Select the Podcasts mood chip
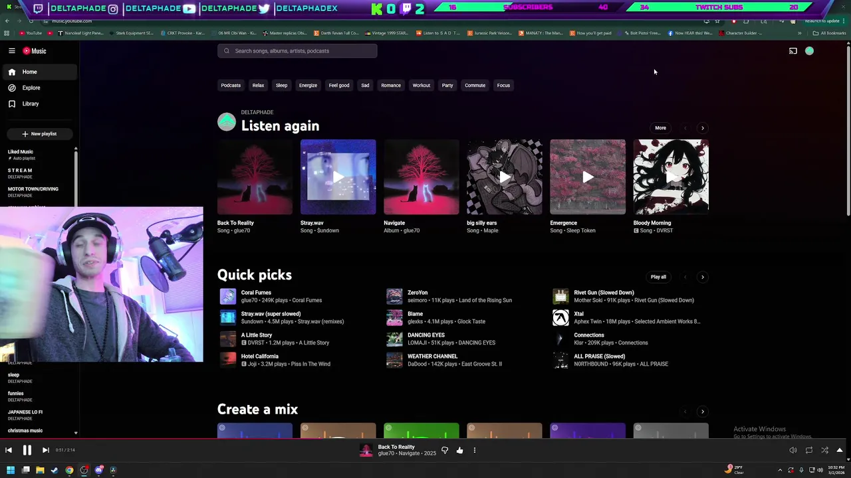The height and width of the screenshot is (478, 851). coord(231,86)
